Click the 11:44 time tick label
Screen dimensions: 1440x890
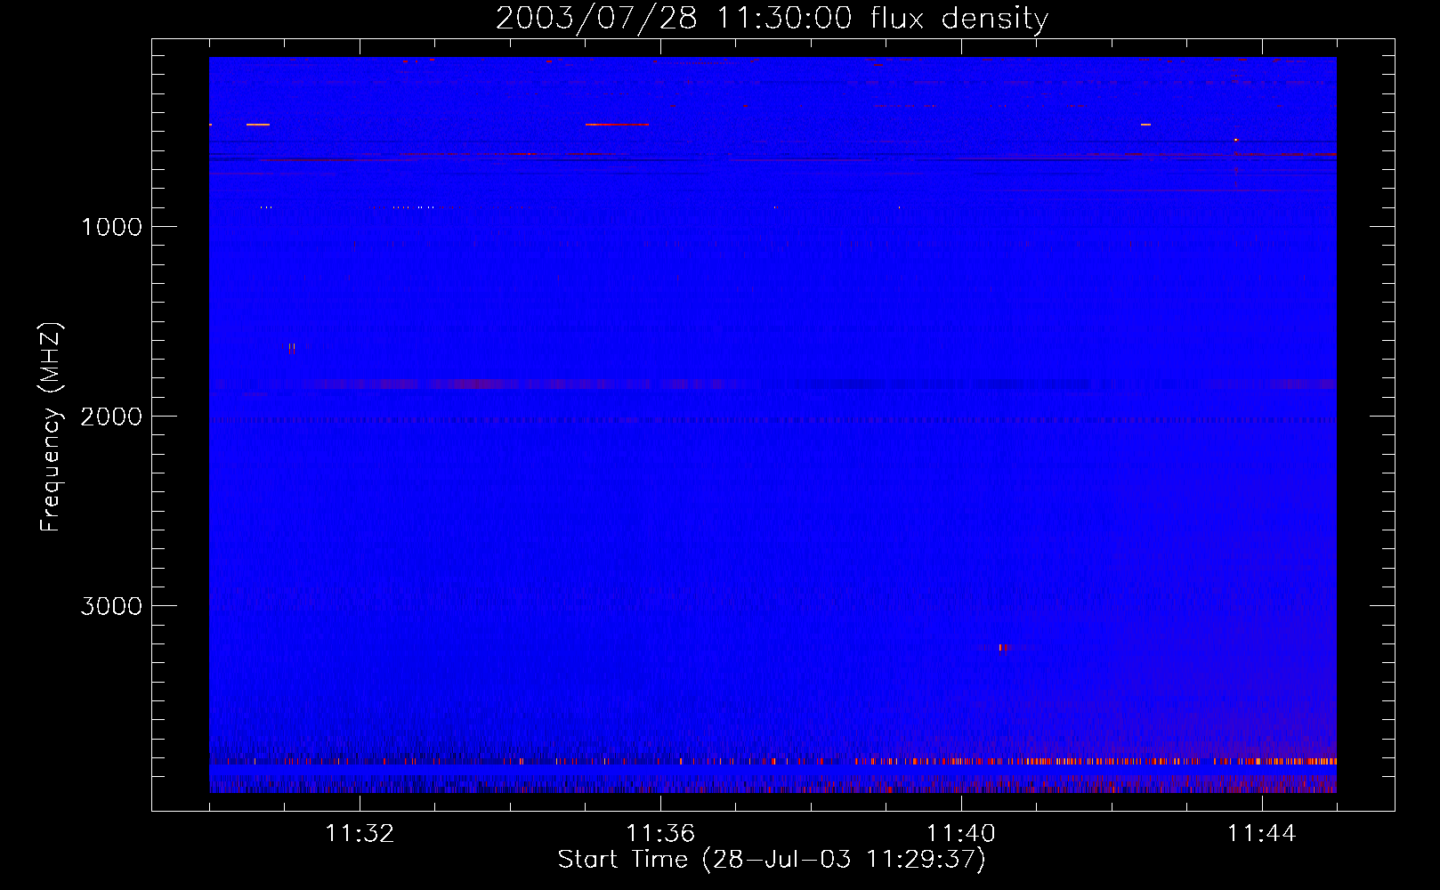click(x=1262, y=834)
